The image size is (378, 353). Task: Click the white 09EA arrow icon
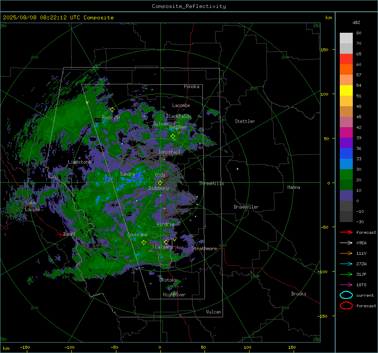[346, 243]
